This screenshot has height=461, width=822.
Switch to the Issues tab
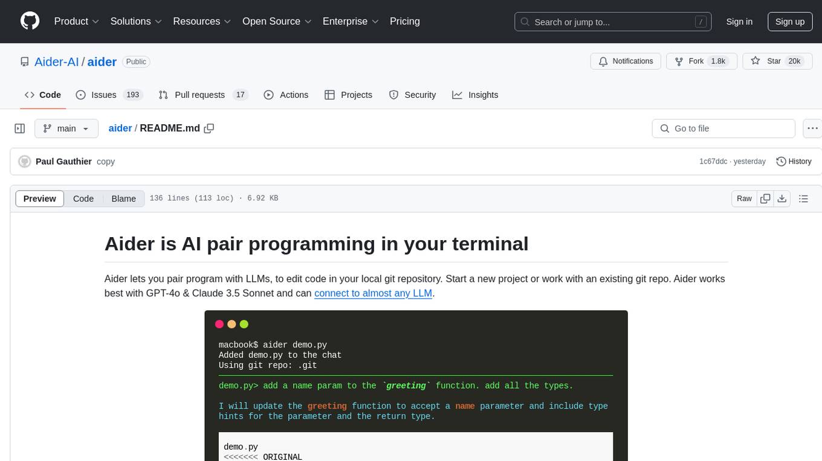coord(109,95)
